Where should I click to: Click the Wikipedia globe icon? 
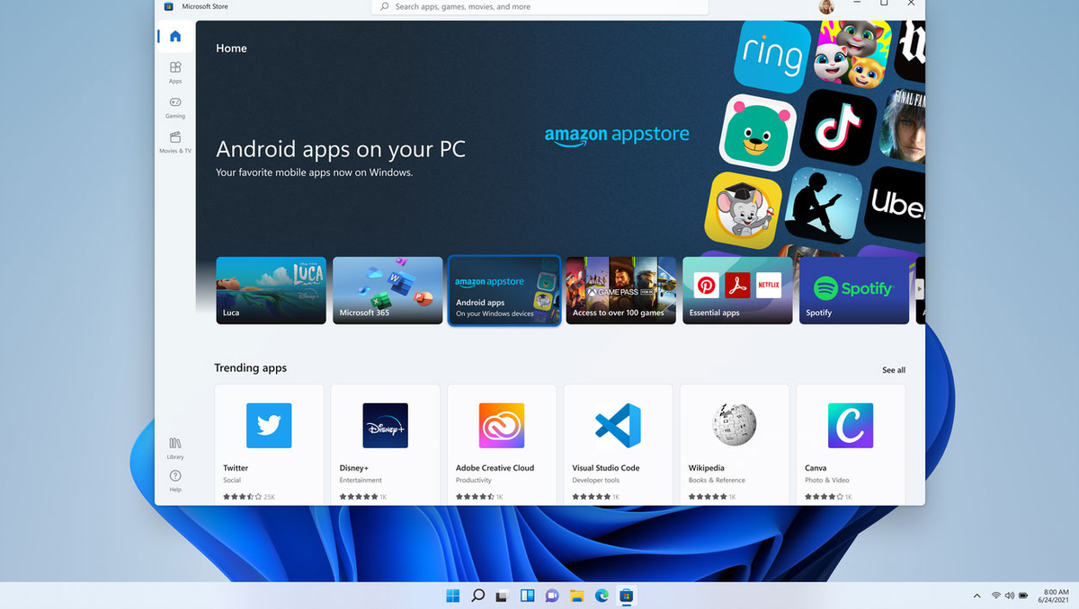[x=735, y=425]
